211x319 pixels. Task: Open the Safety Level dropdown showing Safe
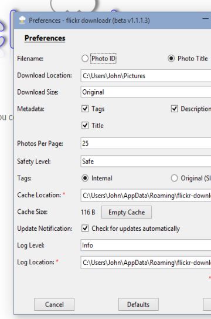click(146, 161)
